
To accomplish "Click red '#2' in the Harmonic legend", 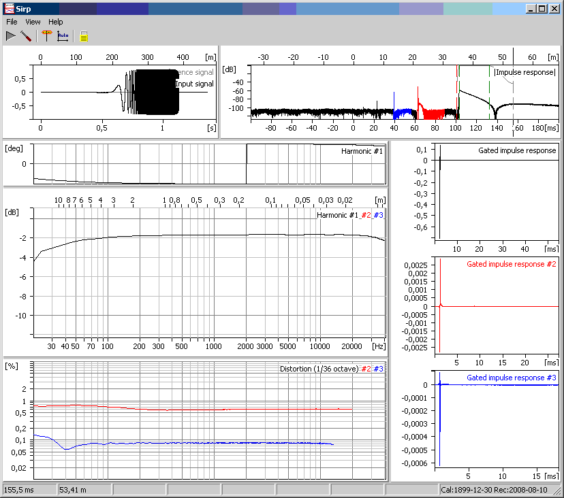I will click(366, 215).
